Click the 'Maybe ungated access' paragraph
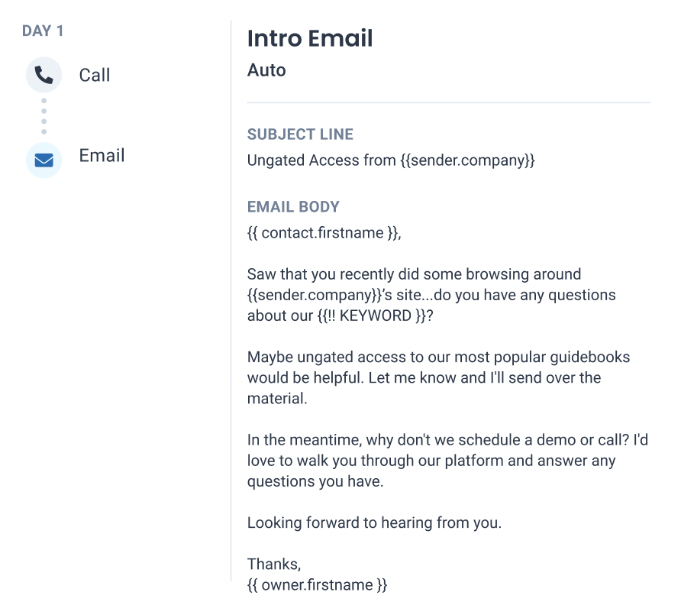Image resolution: width=681 pixels, height=605 pixels. pyautogui.click(x=438, y=377)
